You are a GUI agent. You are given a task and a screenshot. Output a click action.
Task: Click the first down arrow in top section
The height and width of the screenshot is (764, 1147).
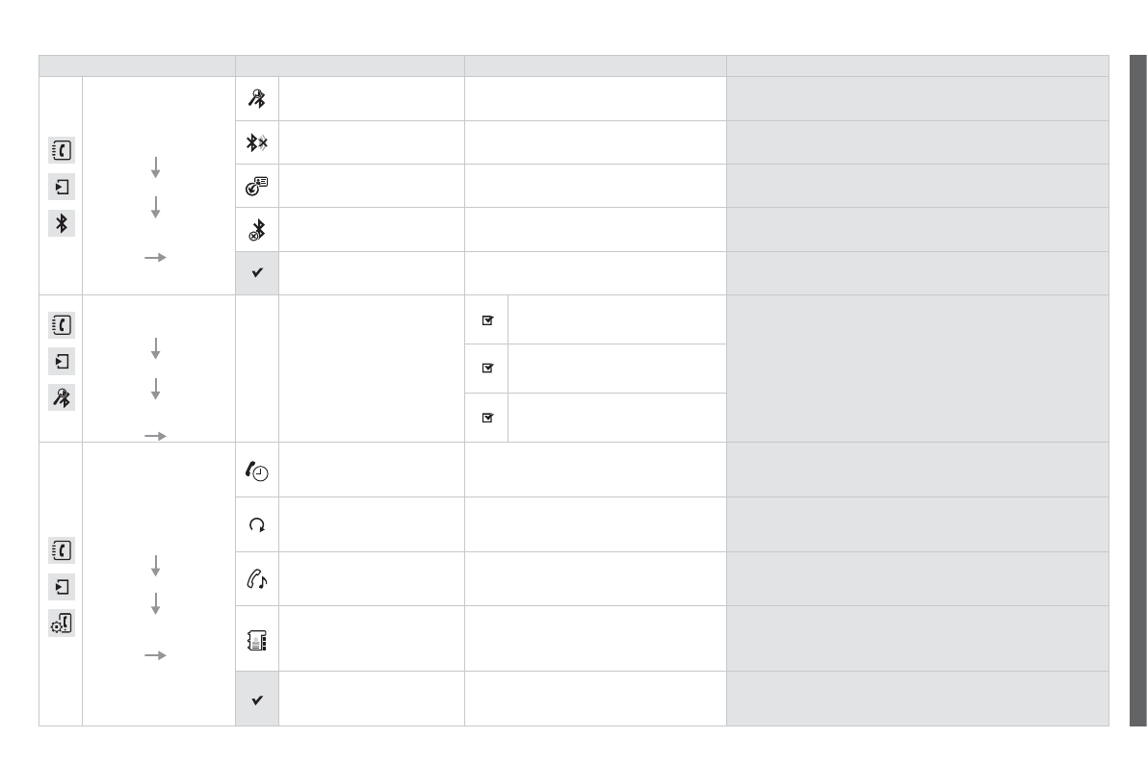(155, 166)
